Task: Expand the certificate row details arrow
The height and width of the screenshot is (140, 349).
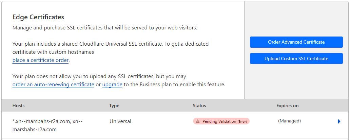Action: pos(339,121)
